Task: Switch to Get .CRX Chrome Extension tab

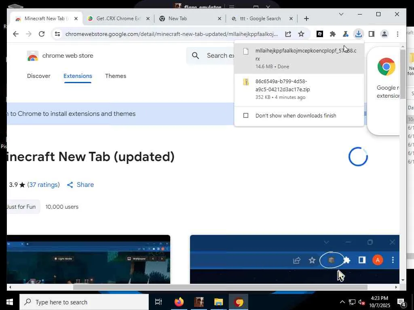Action: (x=118, y=19)
